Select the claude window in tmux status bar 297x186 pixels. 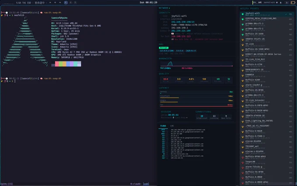[x=136, y=184]
